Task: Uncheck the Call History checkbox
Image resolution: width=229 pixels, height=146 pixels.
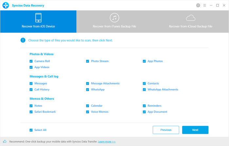Action: (31, 90)
